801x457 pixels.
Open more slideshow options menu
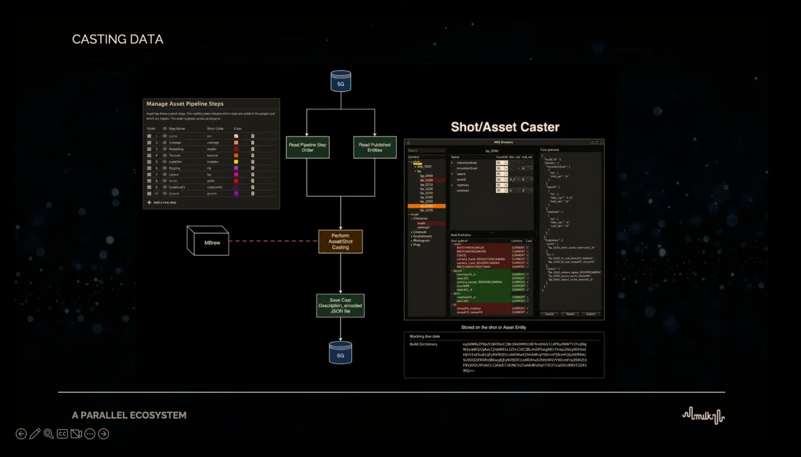(x=90, y=434)
